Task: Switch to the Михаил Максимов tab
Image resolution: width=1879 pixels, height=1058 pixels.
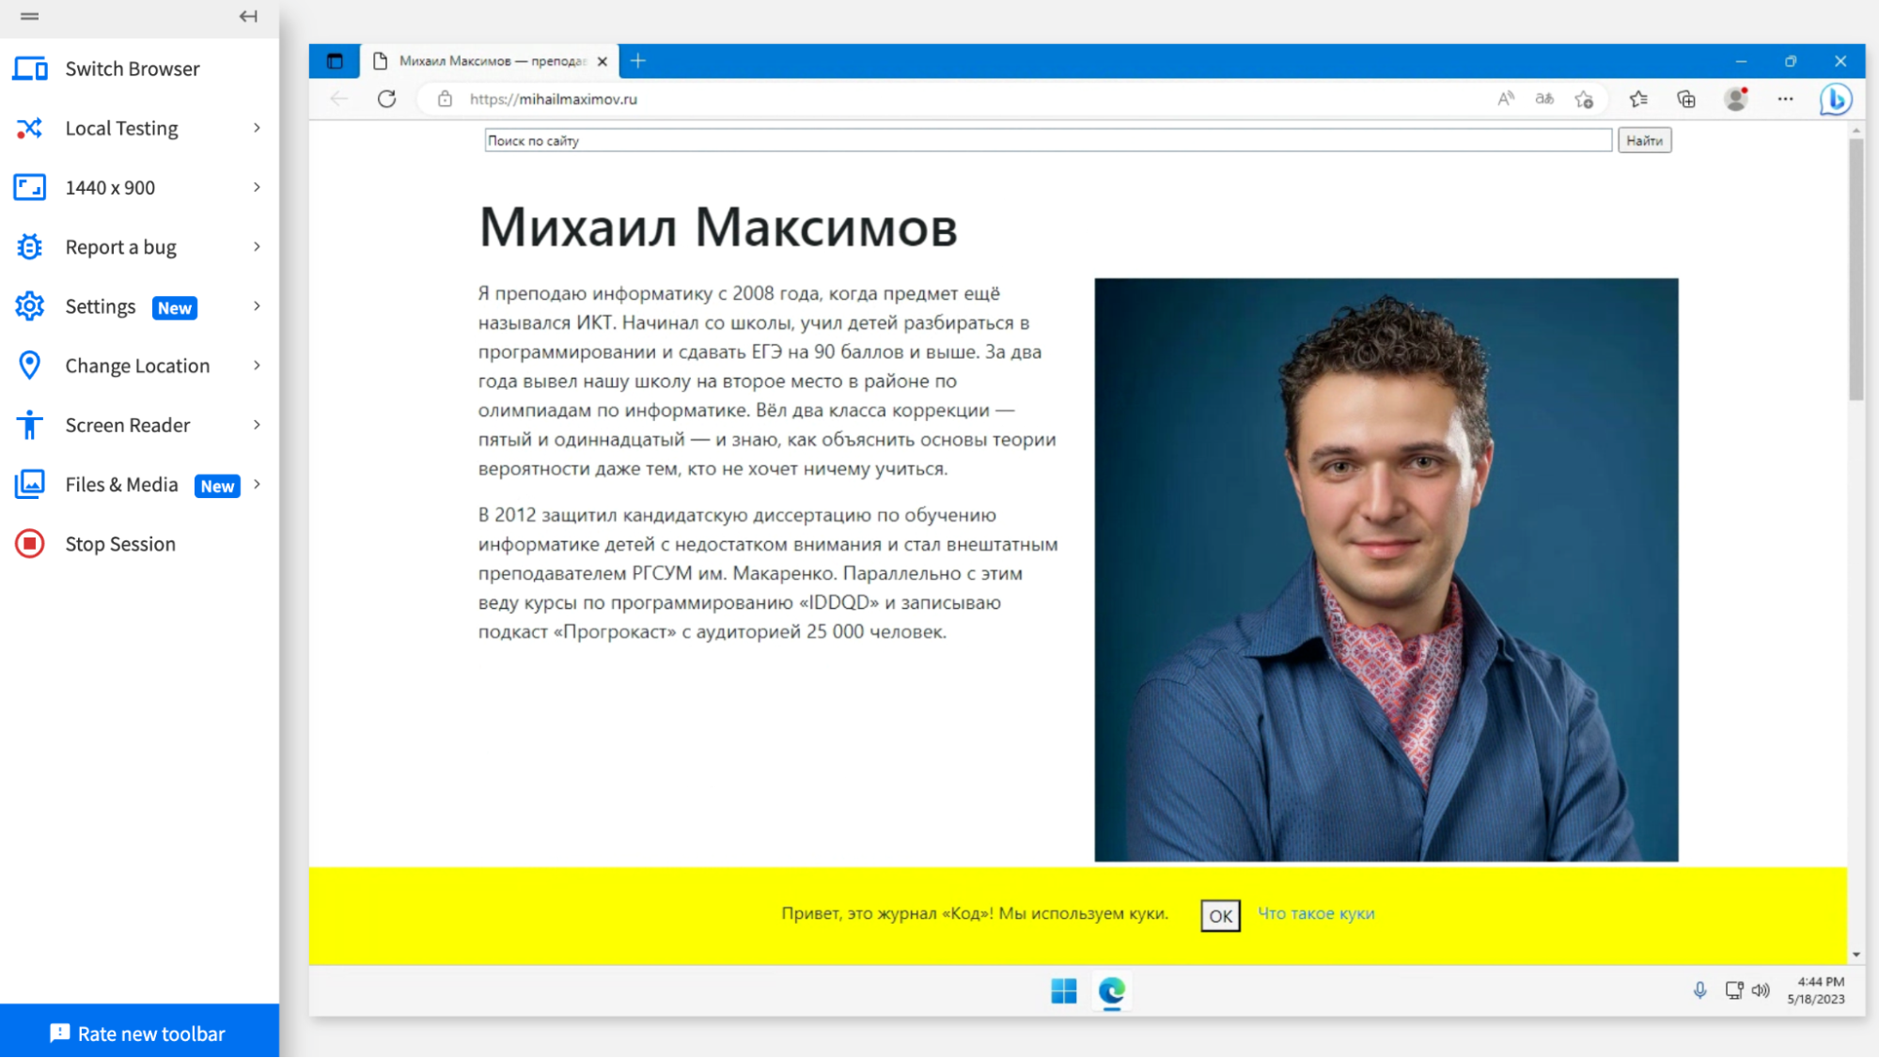Action: click(x=479, y=60)
